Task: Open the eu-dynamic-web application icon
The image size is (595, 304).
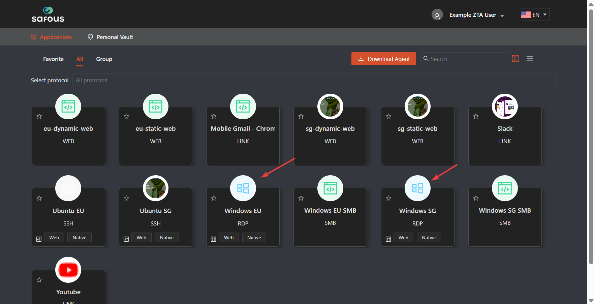Action: pyautogui.click(x=68, y=107)
